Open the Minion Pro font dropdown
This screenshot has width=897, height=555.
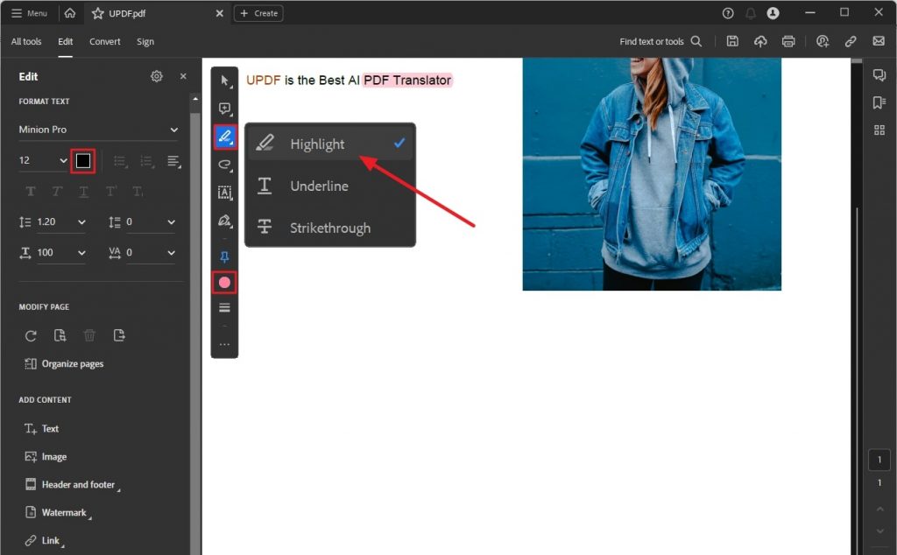(x=96, y=129)
